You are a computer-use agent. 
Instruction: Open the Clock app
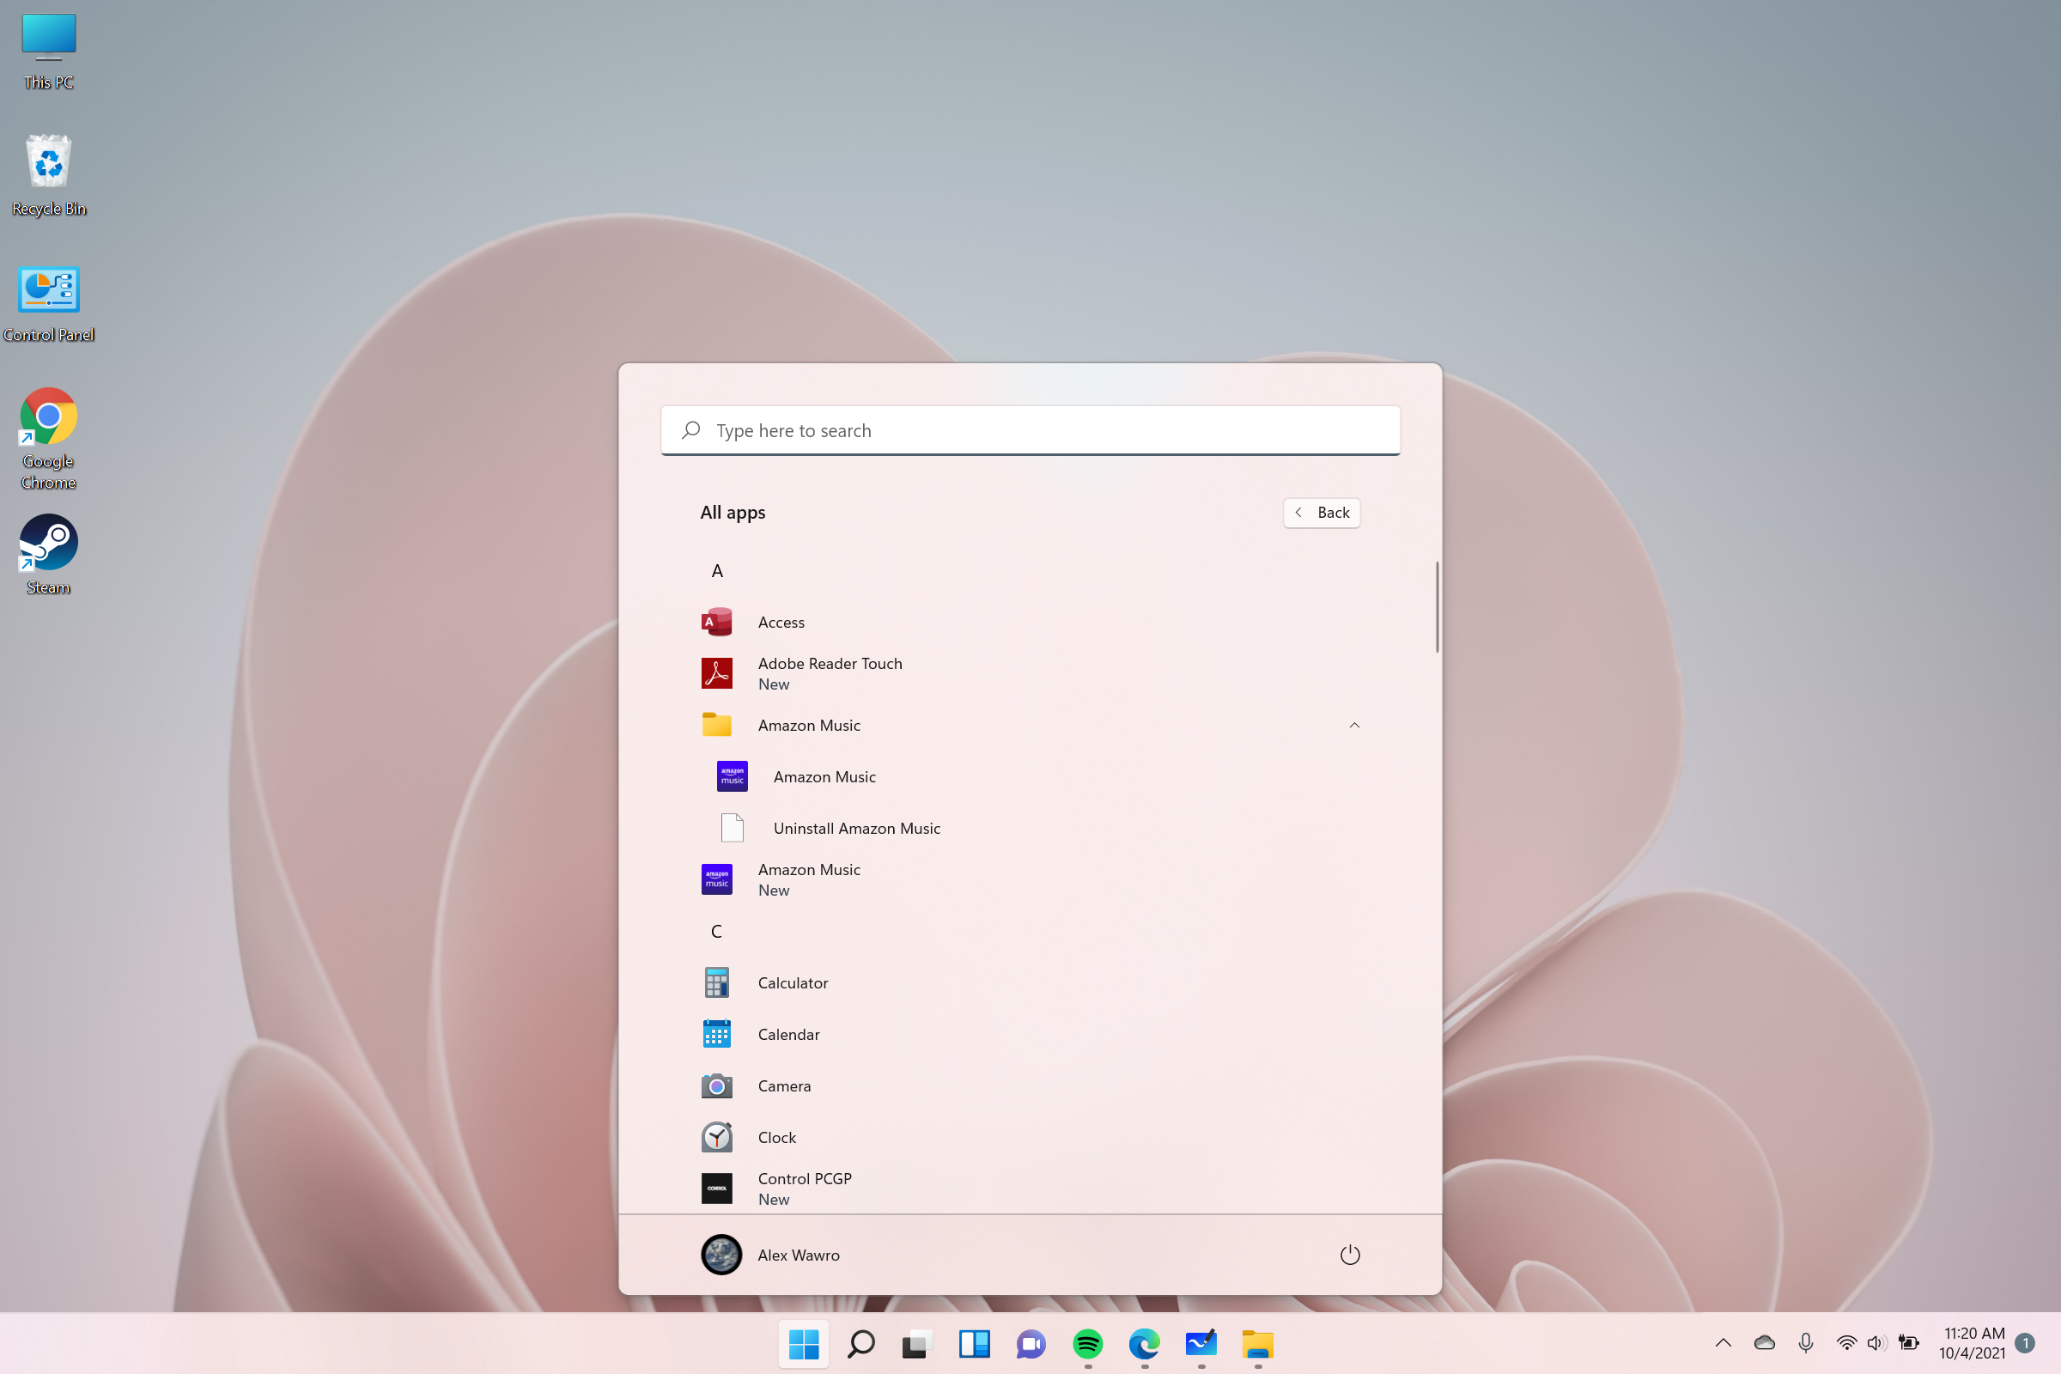click(x=776, y=1136)
